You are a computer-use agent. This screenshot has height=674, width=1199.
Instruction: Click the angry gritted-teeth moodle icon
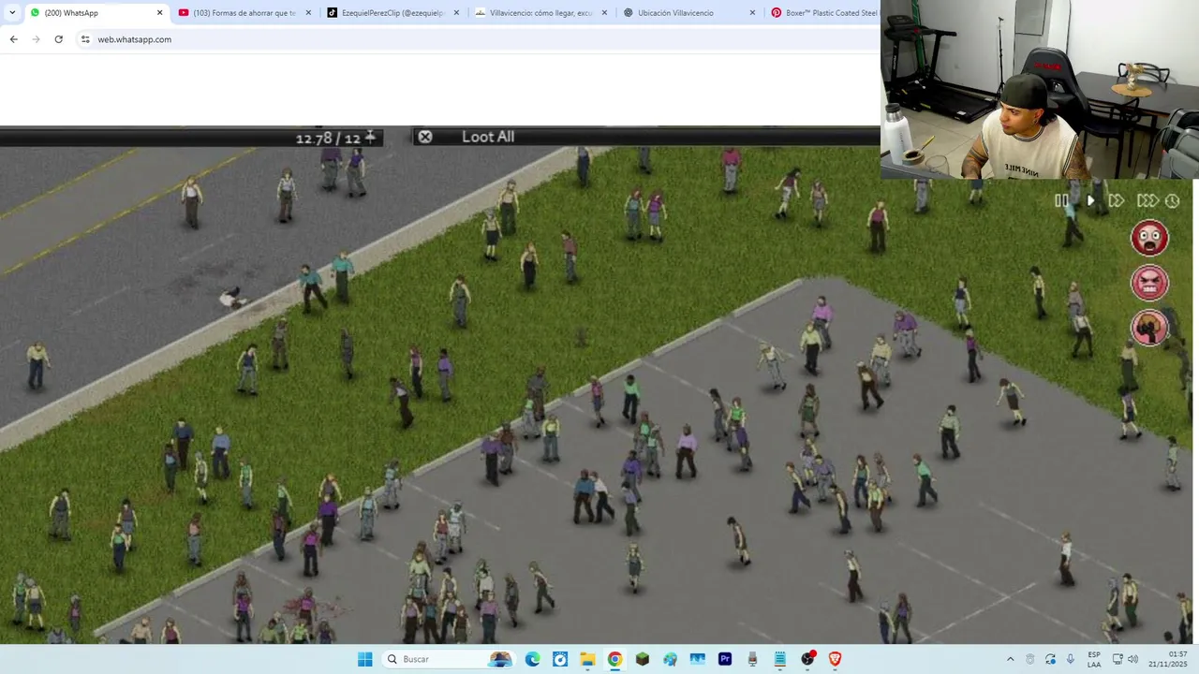pos(1149,283)
